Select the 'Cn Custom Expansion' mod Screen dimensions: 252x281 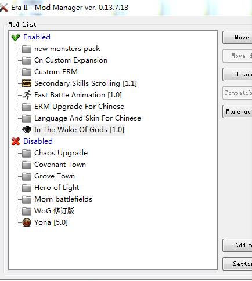pos(71,60)
